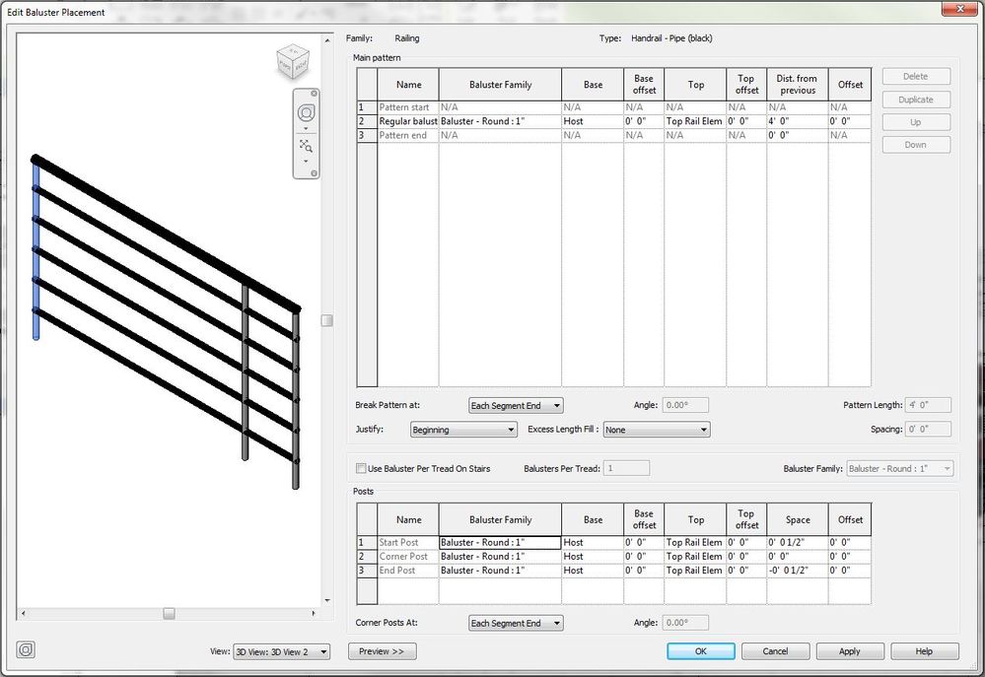Open the Excess Length Fill dropdown
Viewport: 985px width, 677px height.
point(657,430)
